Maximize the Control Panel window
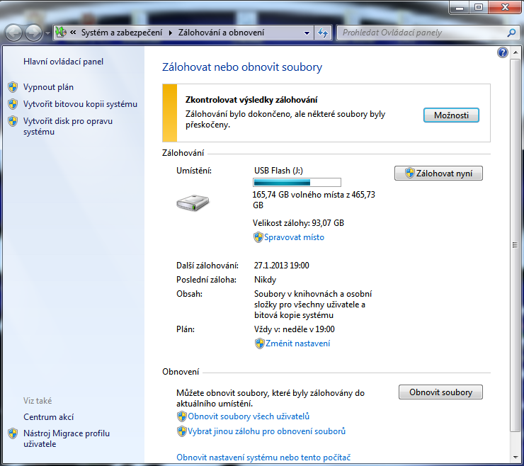The image size is (524, 466). (x=478, y=7)
